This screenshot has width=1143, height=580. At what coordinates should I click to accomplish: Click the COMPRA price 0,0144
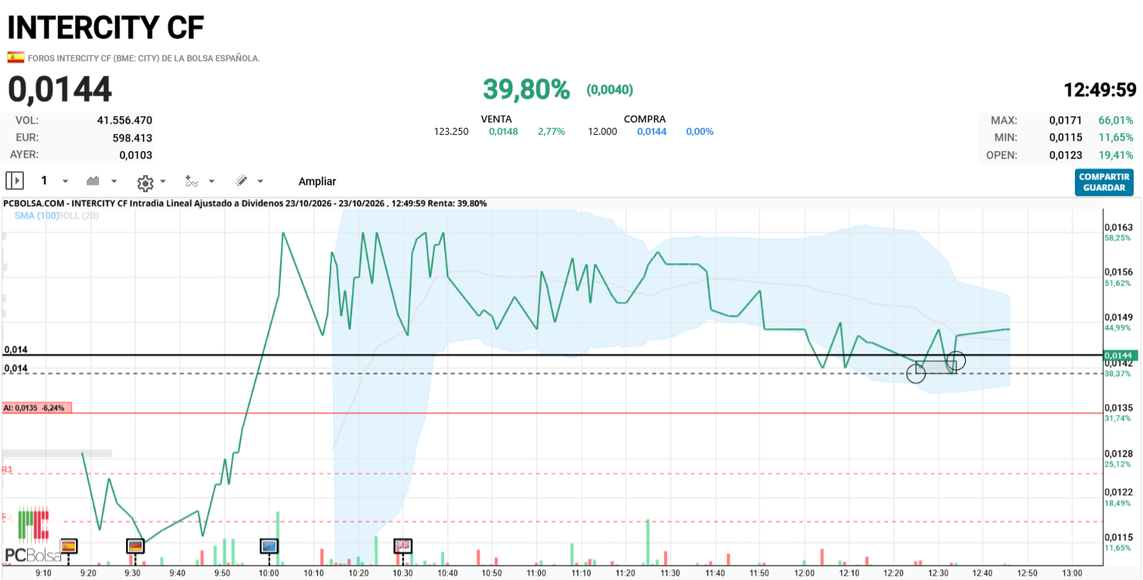coord(652,132)
